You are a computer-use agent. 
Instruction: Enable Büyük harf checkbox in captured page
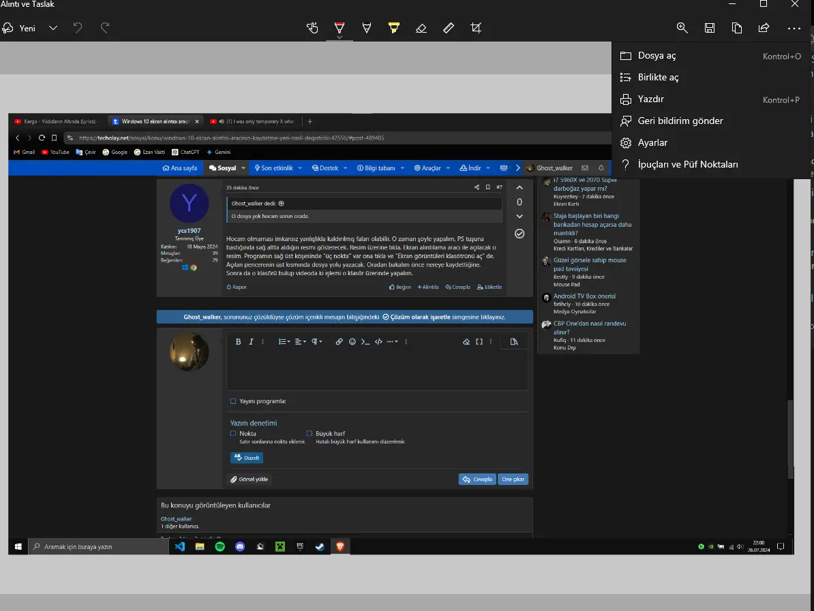[310, 433]
